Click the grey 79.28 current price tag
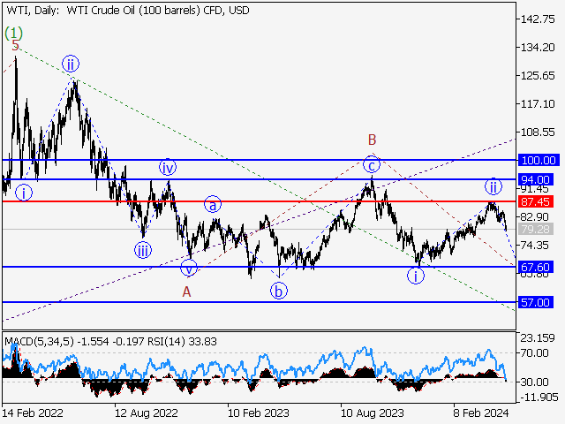Screen dimensions: 565x424 click(536, 229)
